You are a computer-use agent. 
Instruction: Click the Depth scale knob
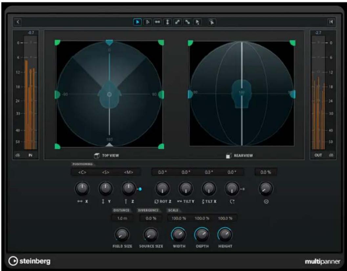point(202,235)
